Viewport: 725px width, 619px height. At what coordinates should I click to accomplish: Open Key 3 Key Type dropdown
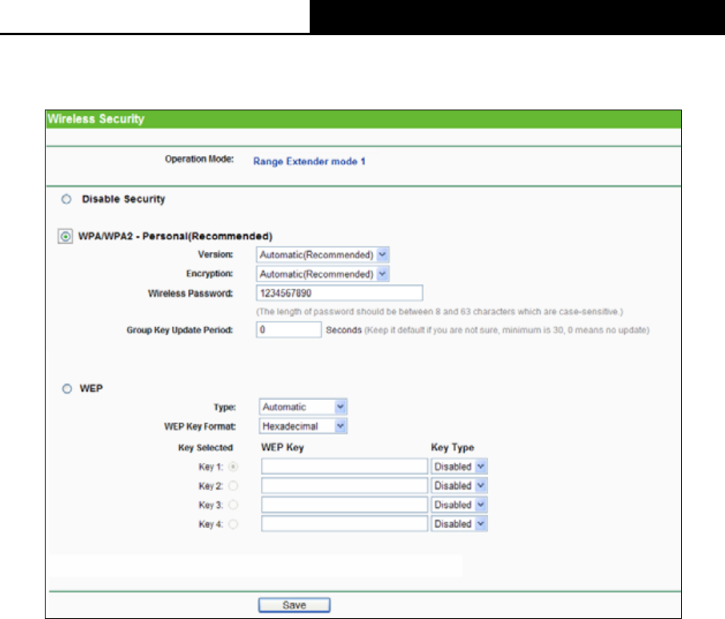[459, 505]
